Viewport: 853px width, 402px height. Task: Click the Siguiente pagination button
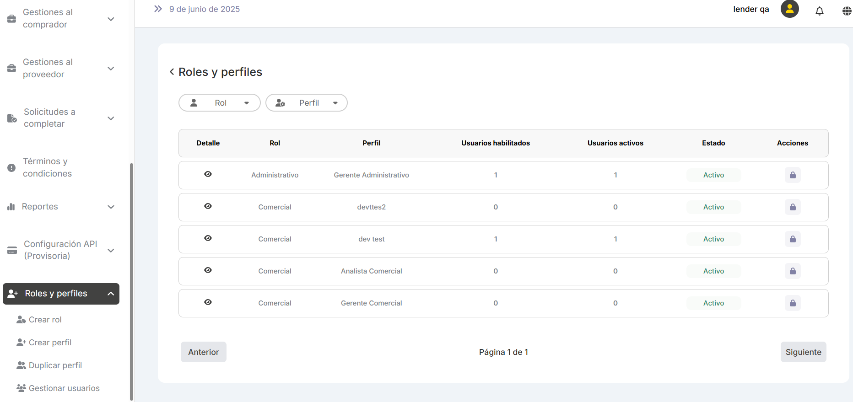(803, 352)
